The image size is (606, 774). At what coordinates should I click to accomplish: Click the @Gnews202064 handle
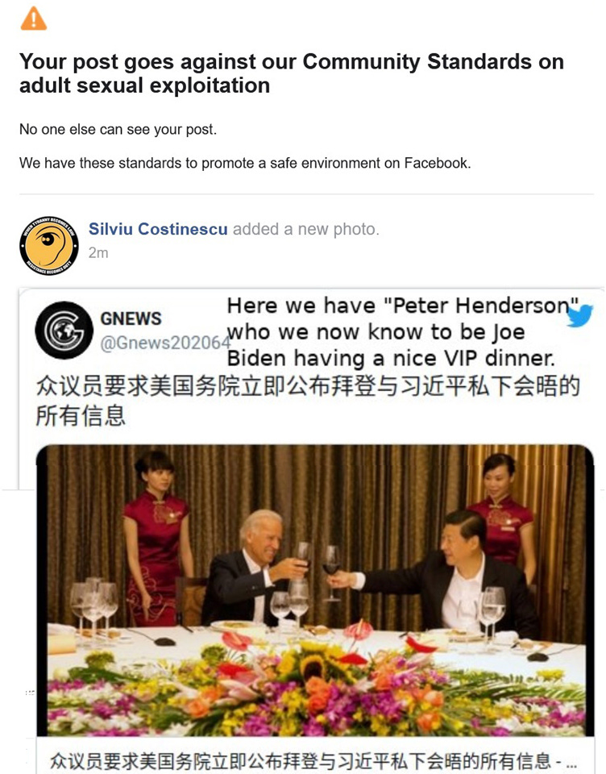(165, 343)
